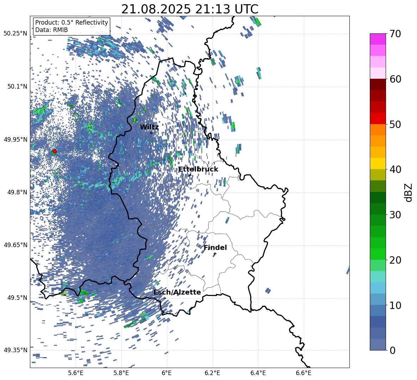
Task: Click the turquoise swatch below the 20 mark
Action: 378,277
